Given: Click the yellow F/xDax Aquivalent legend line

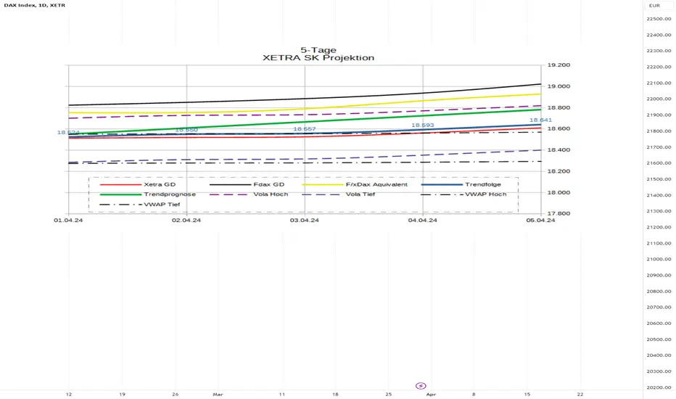Looking at the screenshot, I should pyautogui.click(x=323, y=184).
